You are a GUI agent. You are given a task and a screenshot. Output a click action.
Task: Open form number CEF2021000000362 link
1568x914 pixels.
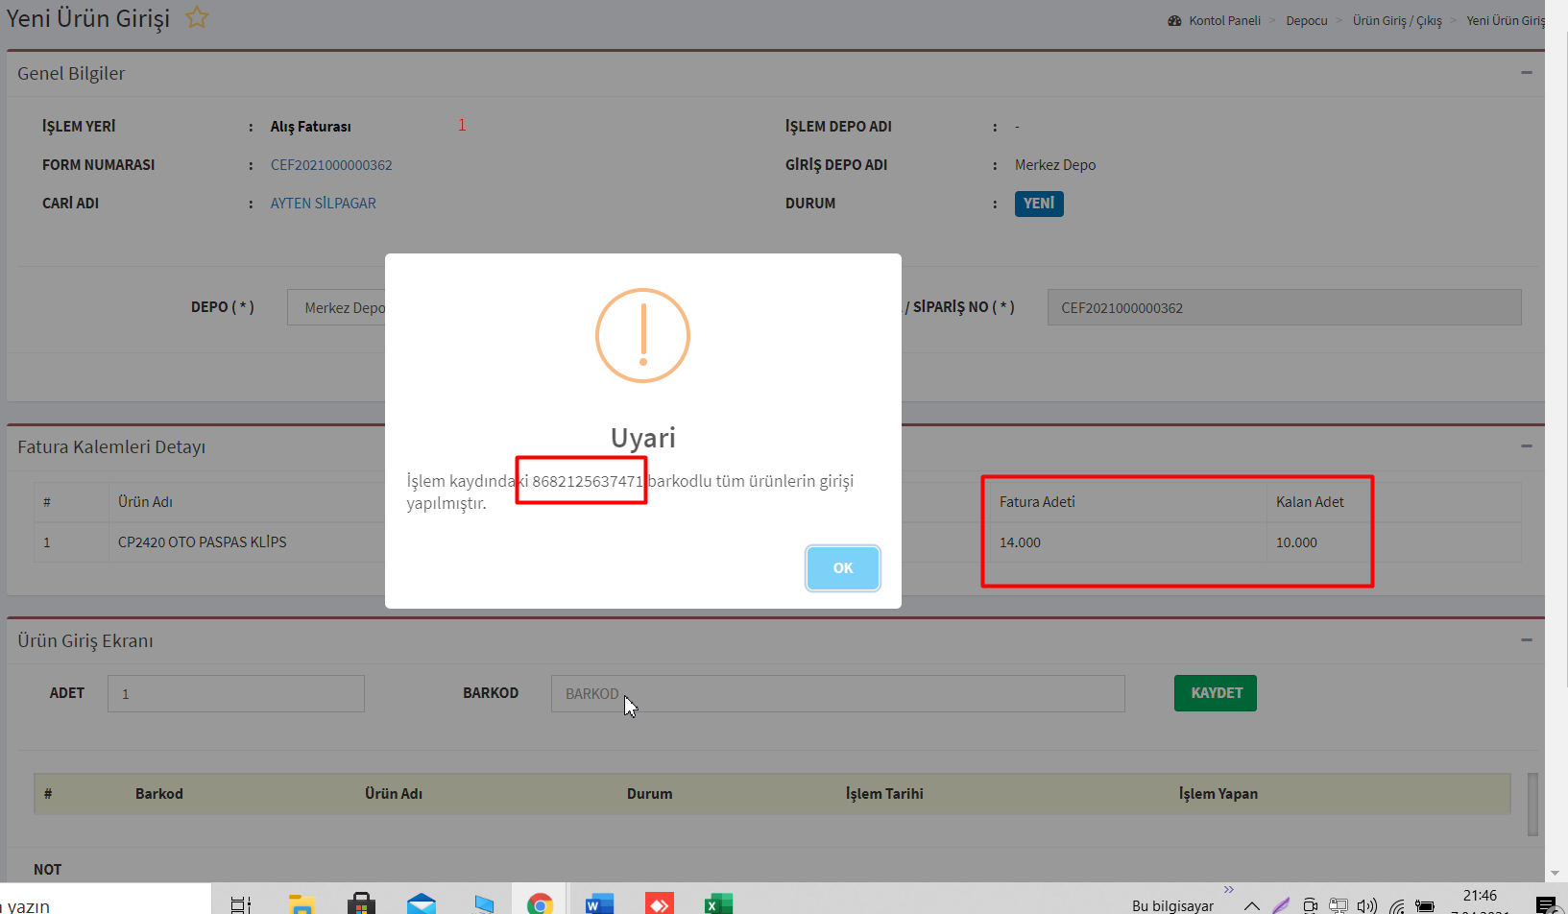(331, 165)
